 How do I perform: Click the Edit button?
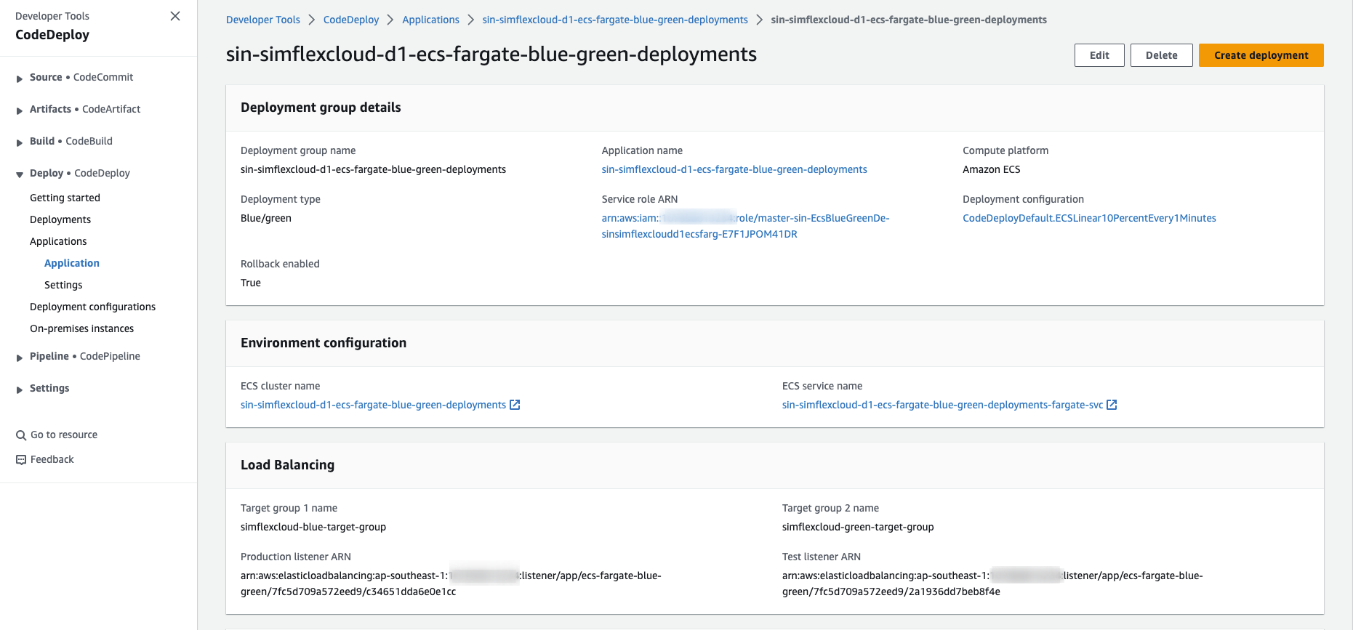[1099, 55]
